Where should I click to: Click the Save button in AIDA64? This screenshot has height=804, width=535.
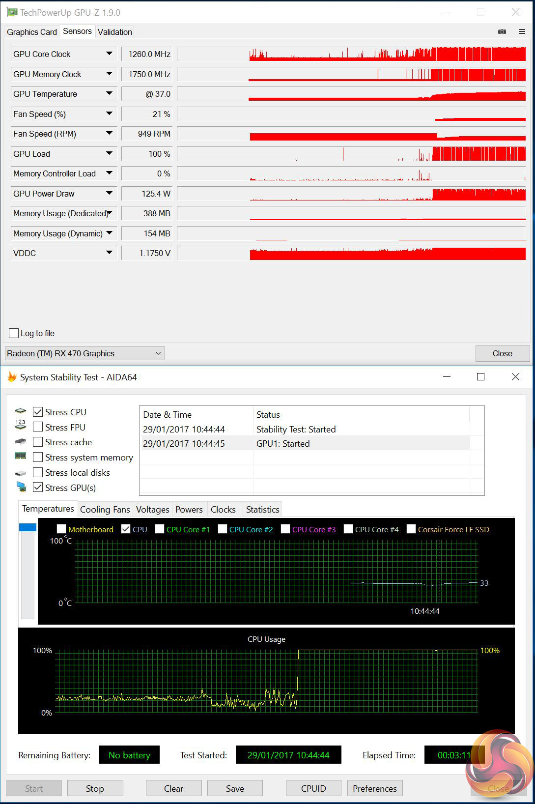pos(235,788)
